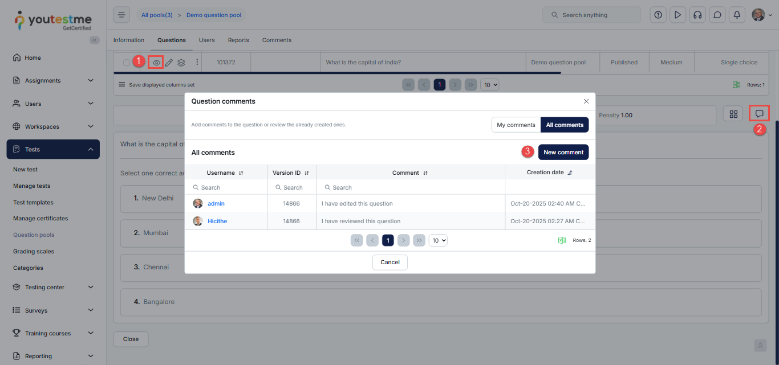Screen dimensions: 779x365
Task: Click the grid view icon beside Penalty
Action: 733,114
